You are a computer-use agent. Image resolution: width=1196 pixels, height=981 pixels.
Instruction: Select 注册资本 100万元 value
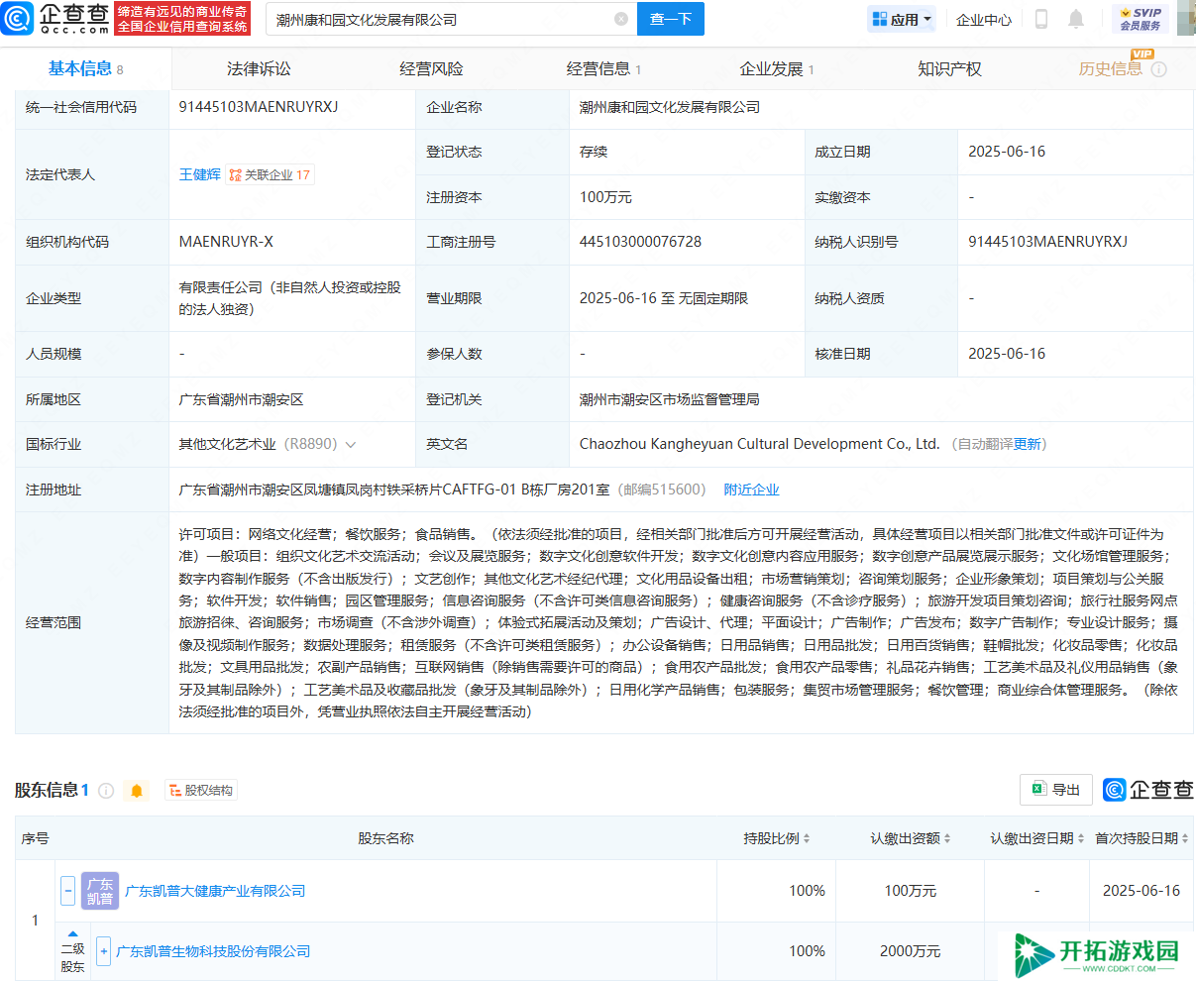pos(605,197)
